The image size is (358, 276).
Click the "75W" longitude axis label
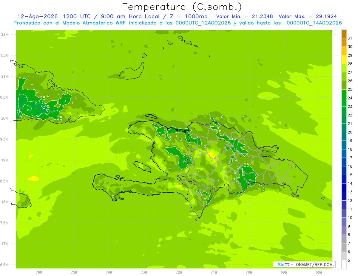point(74,272)
